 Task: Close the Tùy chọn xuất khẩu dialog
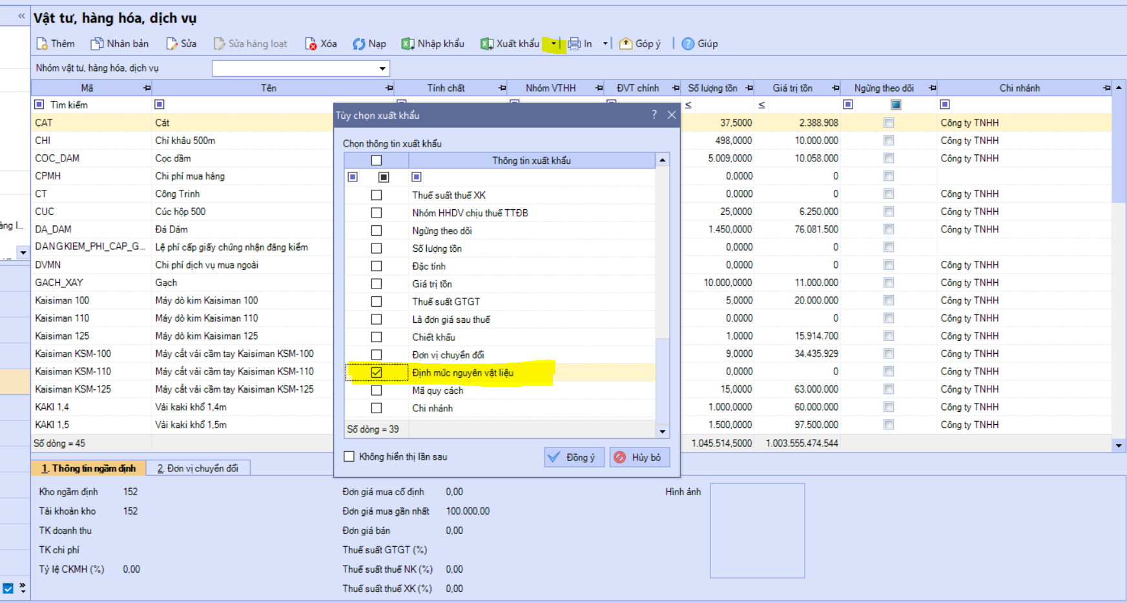point(672,114)
